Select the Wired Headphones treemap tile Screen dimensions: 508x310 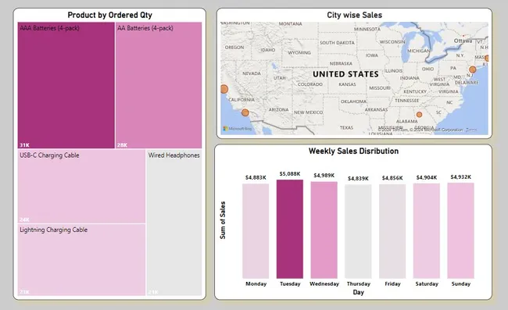click(x=174, y=223)
